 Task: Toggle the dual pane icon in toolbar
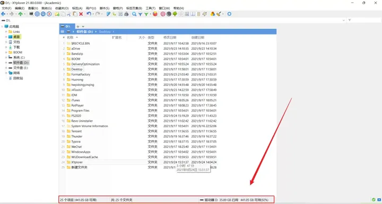pos(193,14)
